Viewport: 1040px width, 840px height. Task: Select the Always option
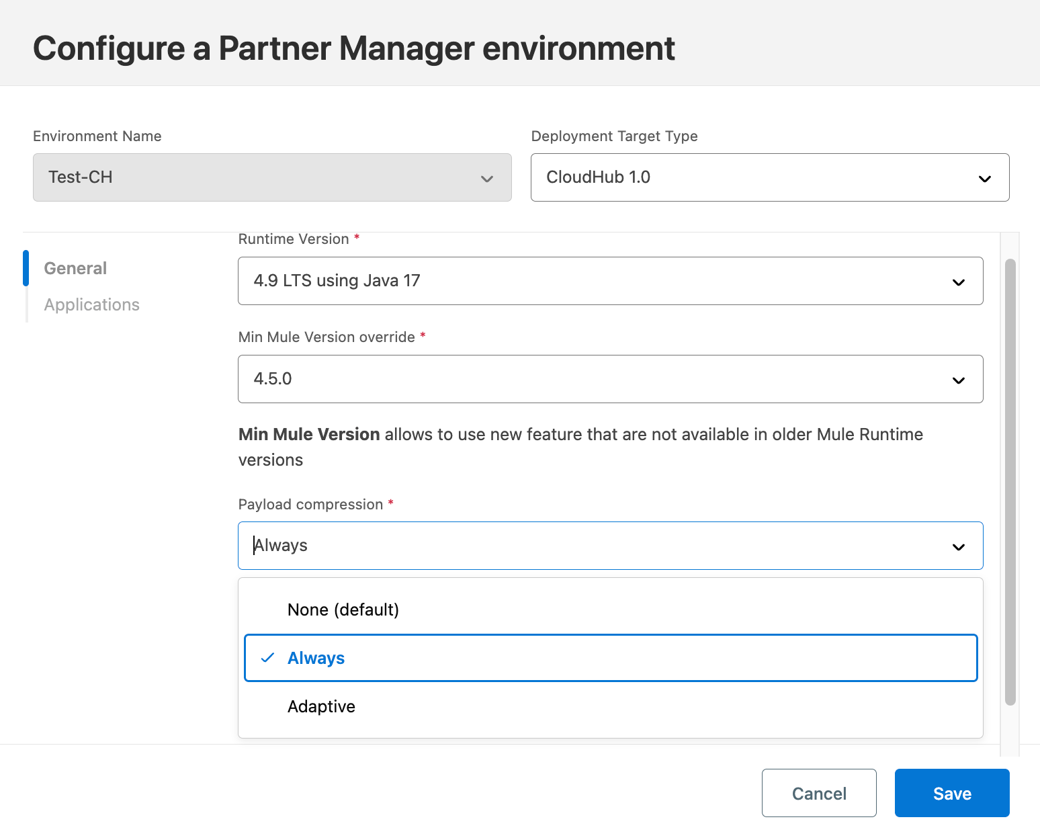click(x=611, y=658)
